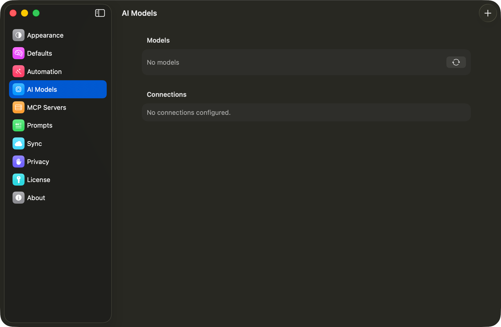
Task: Go to the Defaults settings pane
Action: click(58, 53)
